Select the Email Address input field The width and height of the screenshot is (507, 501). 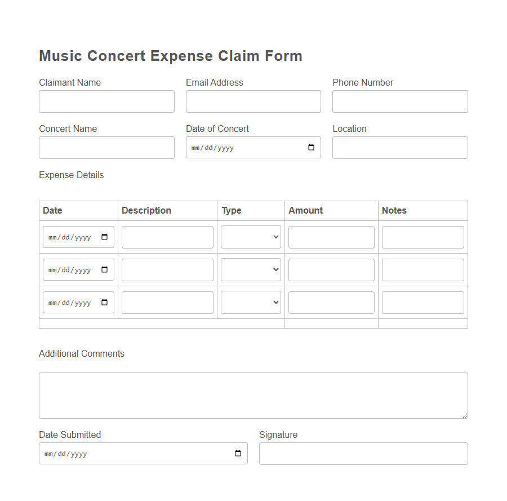pos(253,101)
